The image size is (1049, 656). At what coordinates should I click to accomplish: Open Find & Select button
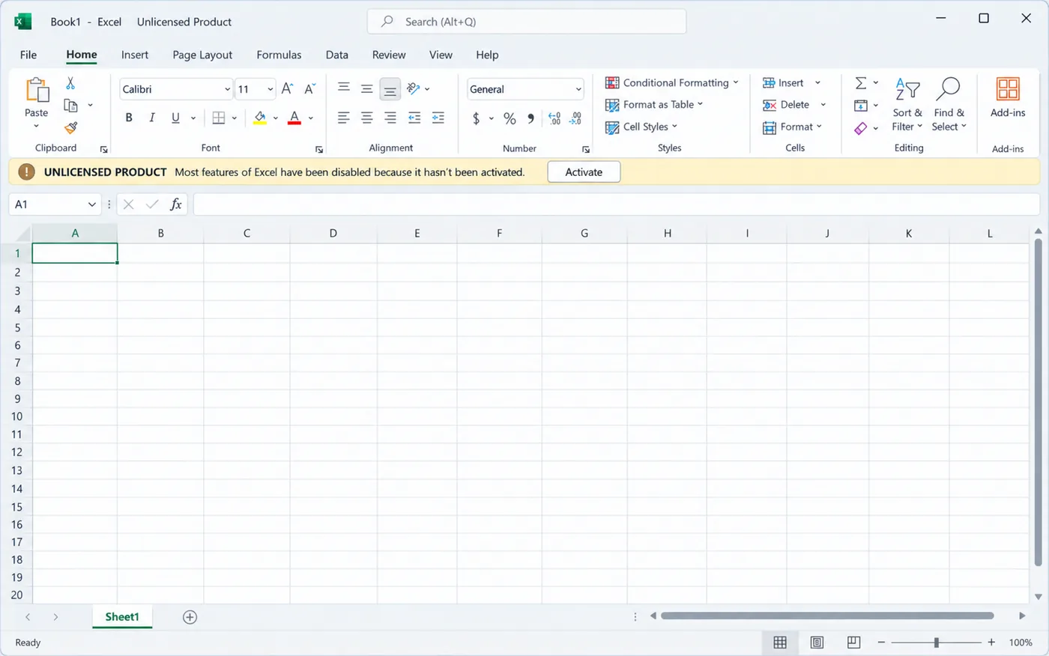[x=949, y=104]
